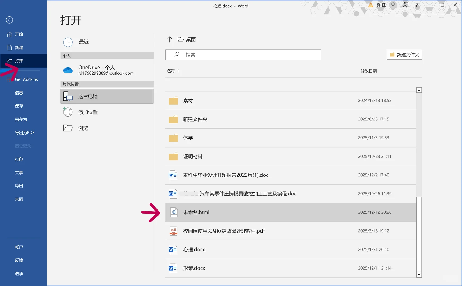The height and width of the screenshot is (286, 462).
Task: Select 这台电脑 computer icon
Action: click(68, 96)
